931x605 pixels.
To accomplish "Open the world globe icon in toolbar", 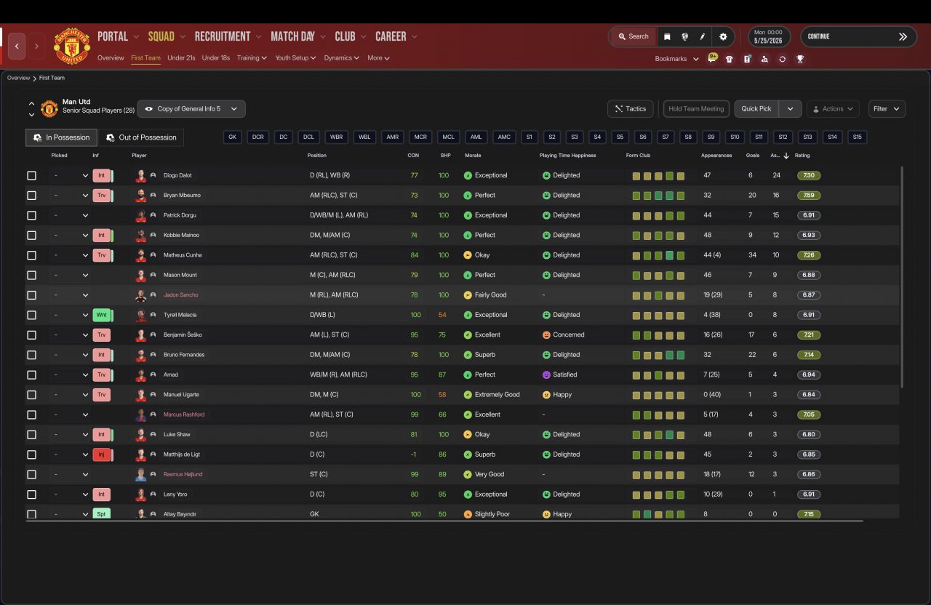I will (684, 36).
